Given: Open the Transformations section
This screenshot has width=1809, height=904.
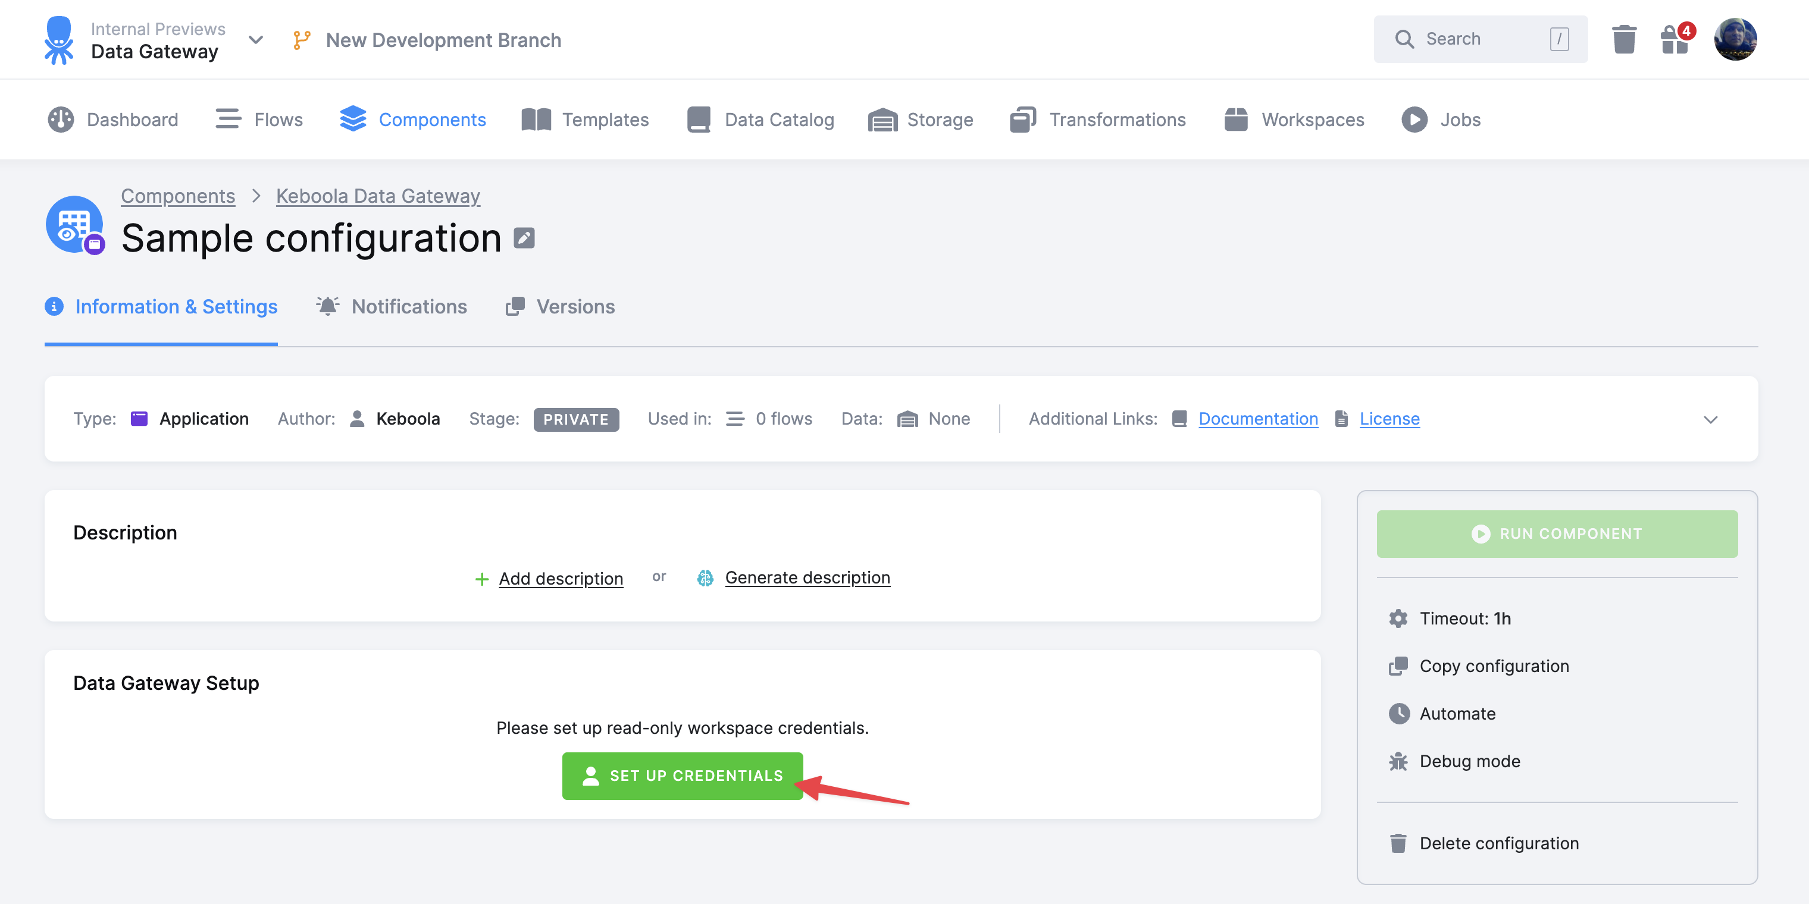Looking at the screenshot, I should pyautogui.click(x=1097, y=120).
